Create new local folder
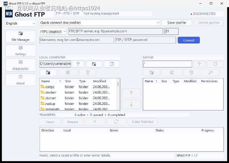This screenshot has height=163, width=229. (48, 73)
